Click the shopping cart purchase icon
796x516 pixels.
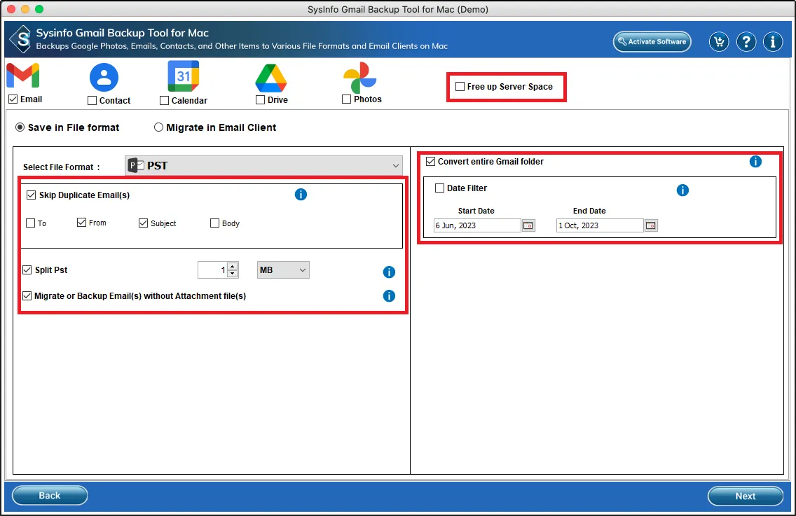pyautogui.click(x=718, y=42)
